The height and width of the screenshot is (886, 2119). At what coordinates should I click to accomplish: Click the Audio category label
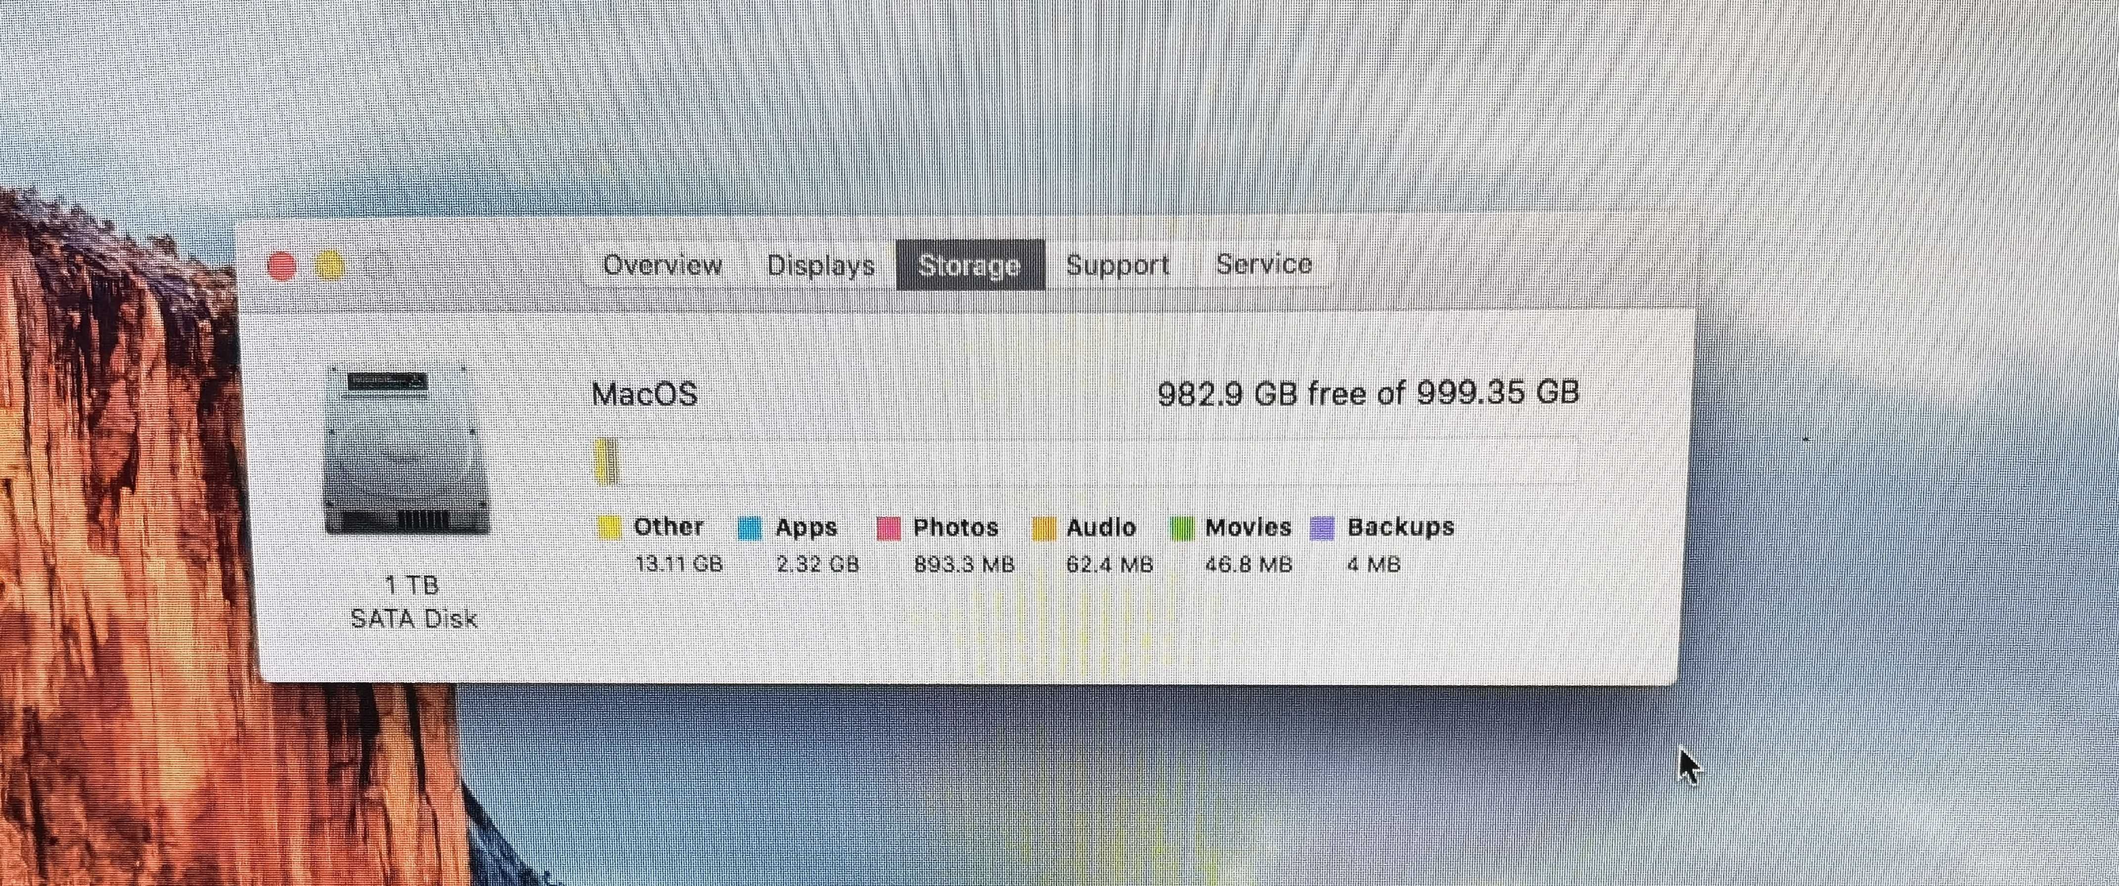click(1101, 527)
